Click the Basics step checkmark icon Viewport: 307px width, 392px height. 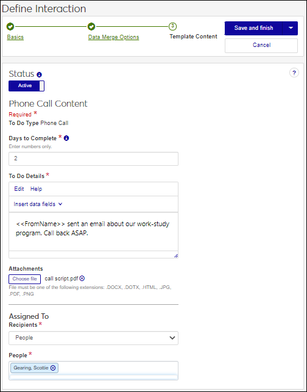(10, 26)
